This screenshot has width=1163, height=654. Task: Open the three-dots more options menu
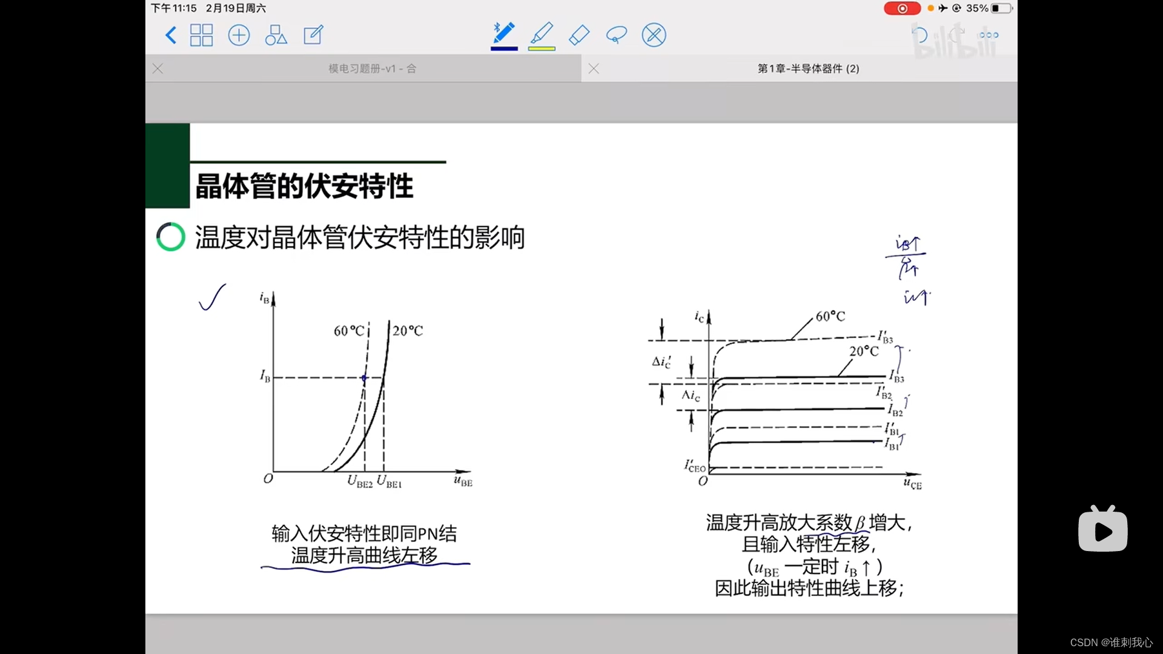(989, 35)
